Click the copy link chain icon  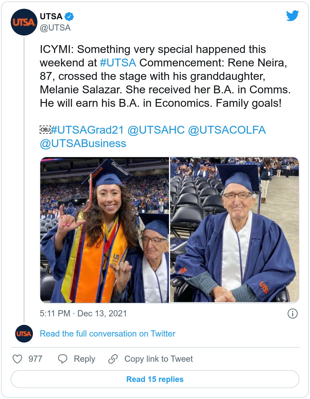point(113,359)
